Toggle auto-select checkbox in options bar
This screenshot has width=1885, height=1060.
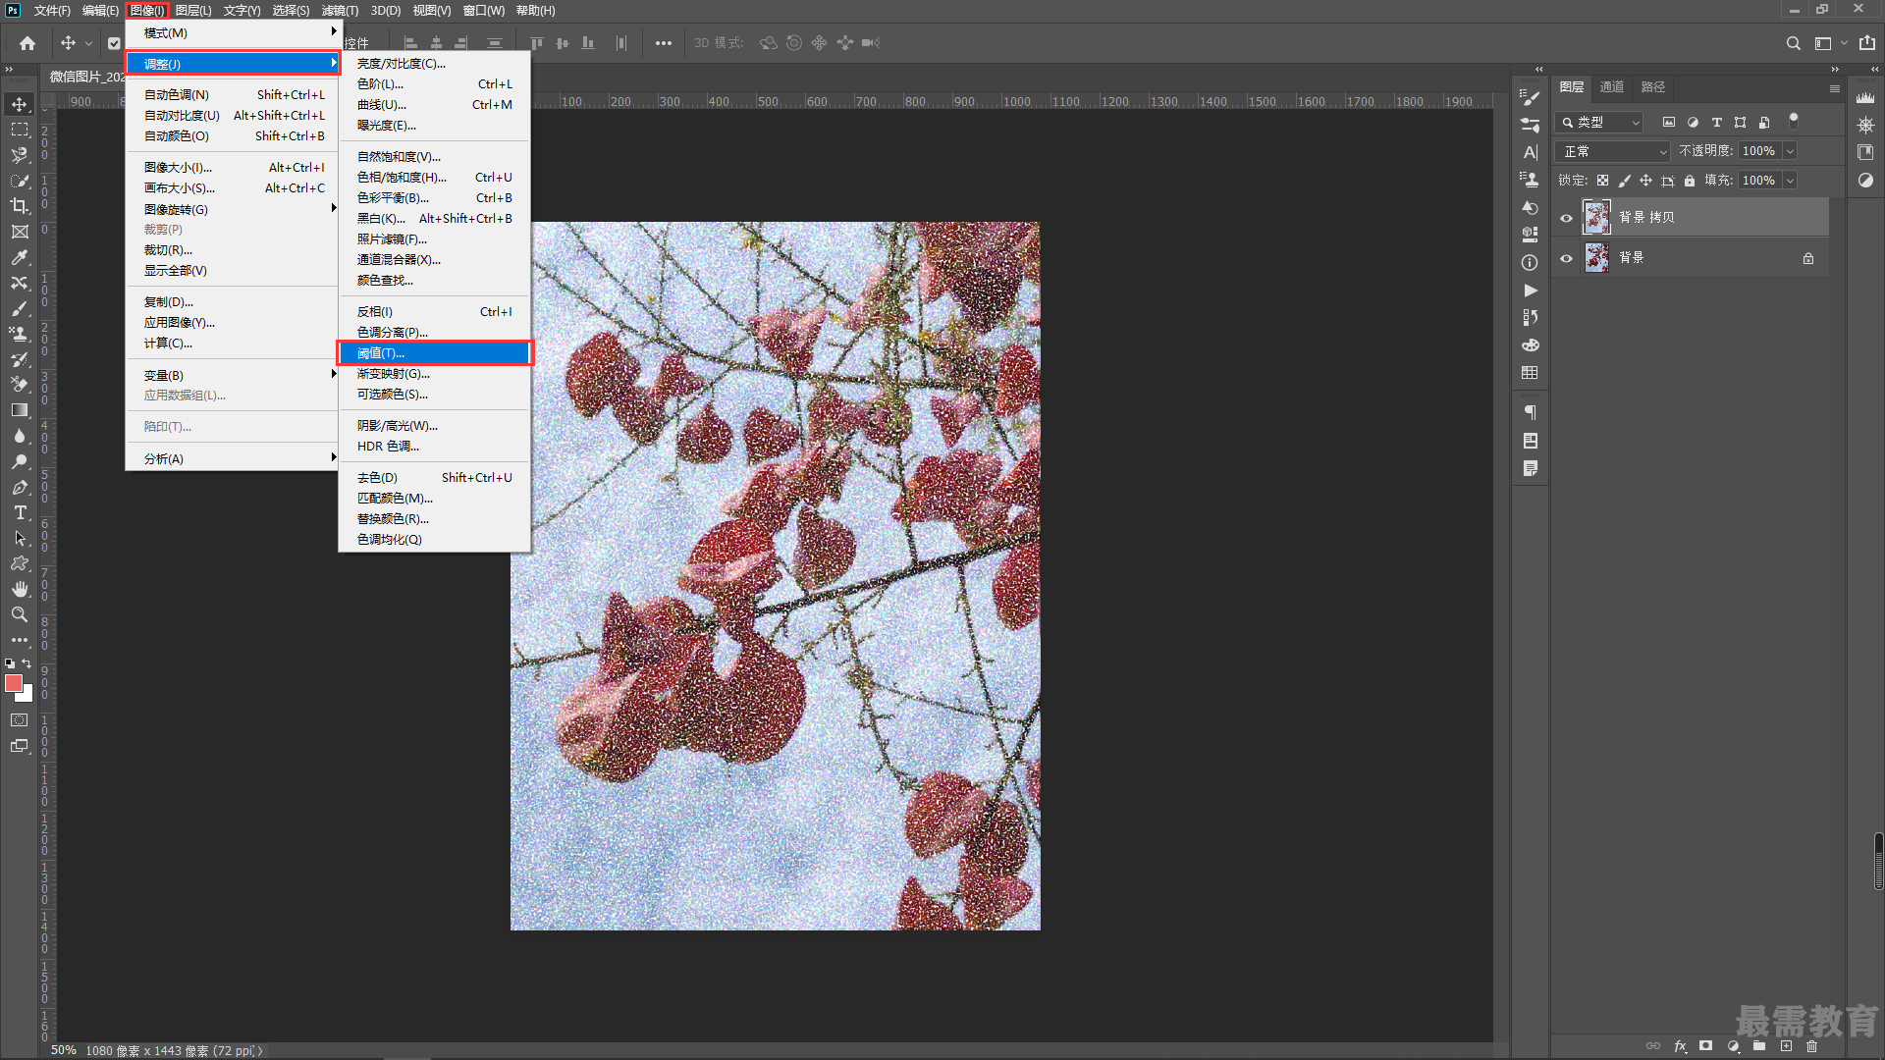(x=114, y=43)
